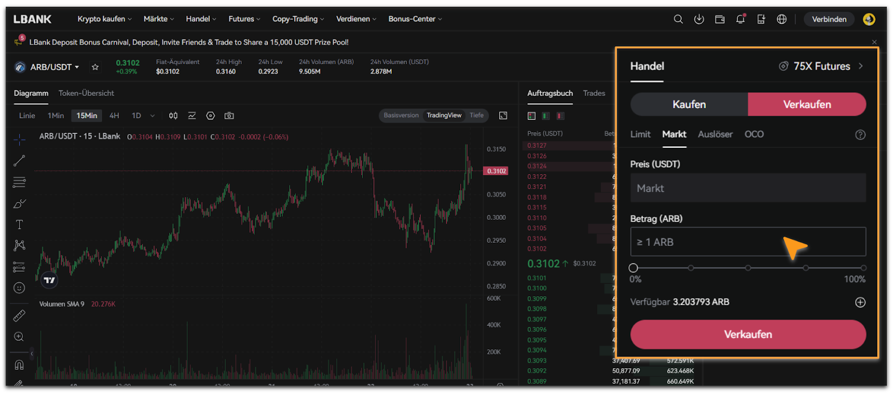The image size is (893, 395).
Task: Open the user avatar profile icon
Action: click(869, 19)
